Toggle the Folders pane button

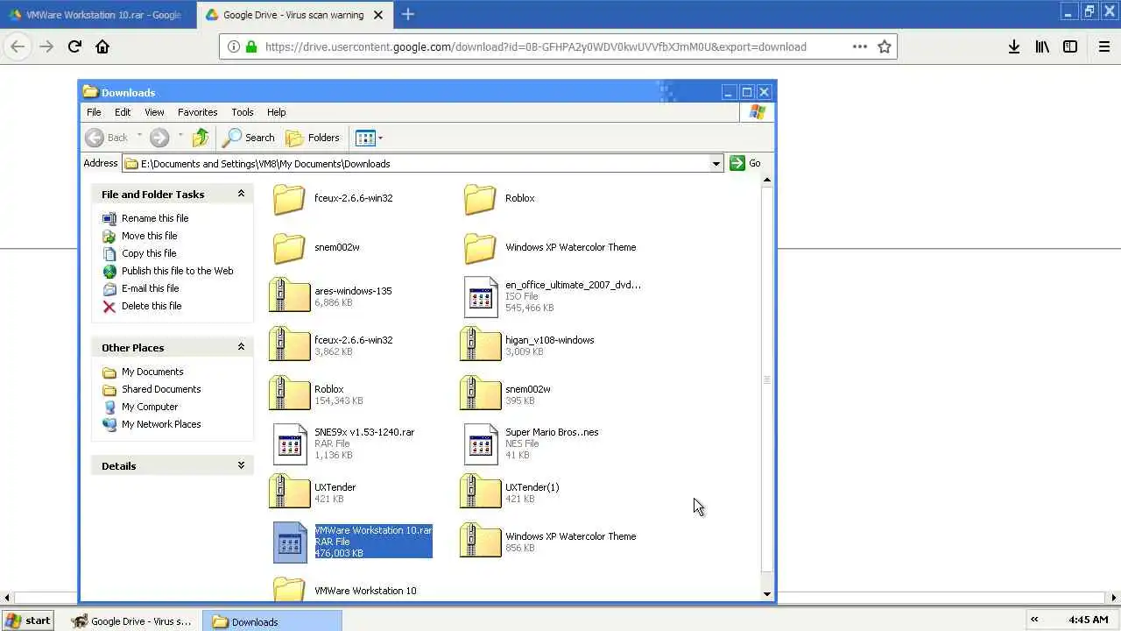pyautogui.click(x=313, y=138)
